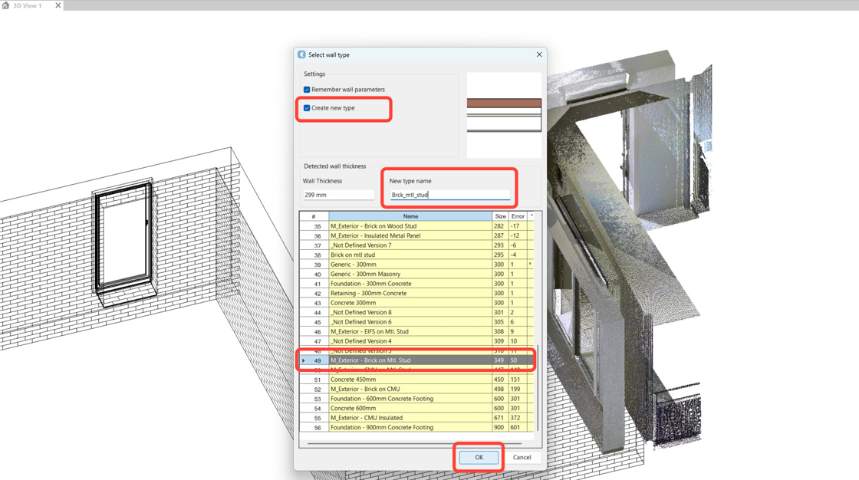859x480 pixels.
Task: Uncheck the Create new type checkbox
Action: tap(307, 108)
